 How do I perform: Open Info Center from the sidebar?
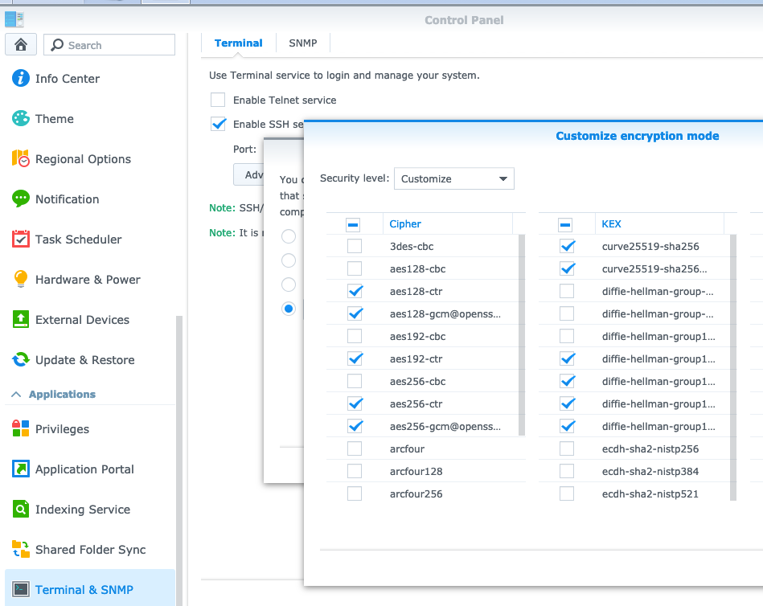tap(67, 79)
